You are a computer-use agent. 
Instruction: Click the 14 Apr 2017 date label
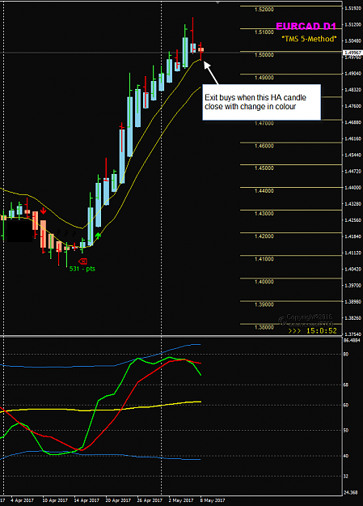(87, 500)
